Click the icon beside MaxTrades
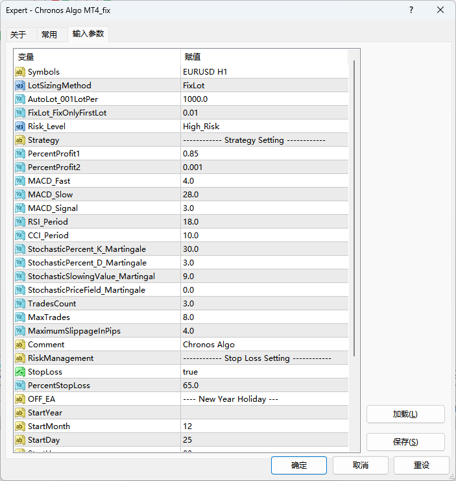 (x=20, y=317)
